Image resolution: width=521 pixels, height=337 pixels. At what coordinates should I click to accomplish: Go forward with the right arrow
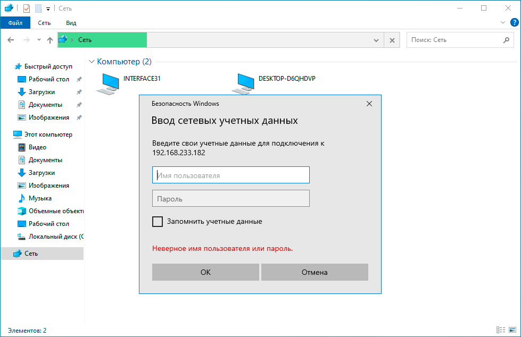26,40
